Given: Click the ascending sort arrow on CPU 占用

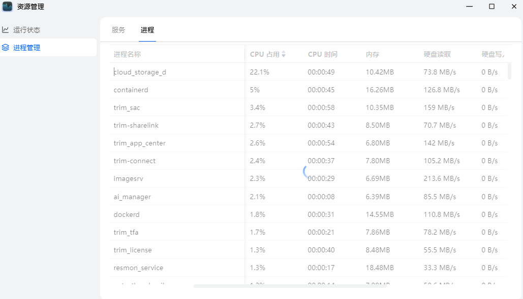Looking at the screenshot, I should (284, 52).
